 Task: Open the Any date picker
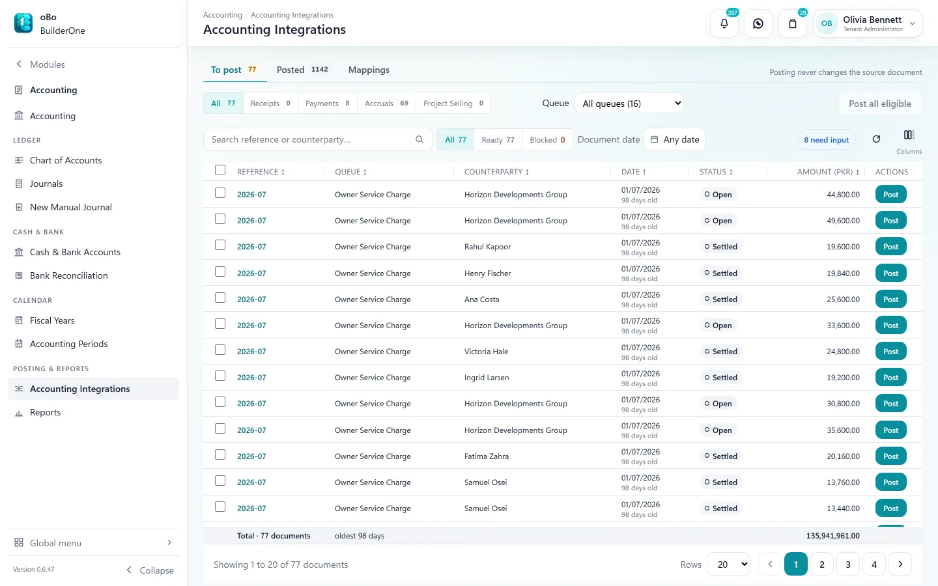click(x=675, y=139)
